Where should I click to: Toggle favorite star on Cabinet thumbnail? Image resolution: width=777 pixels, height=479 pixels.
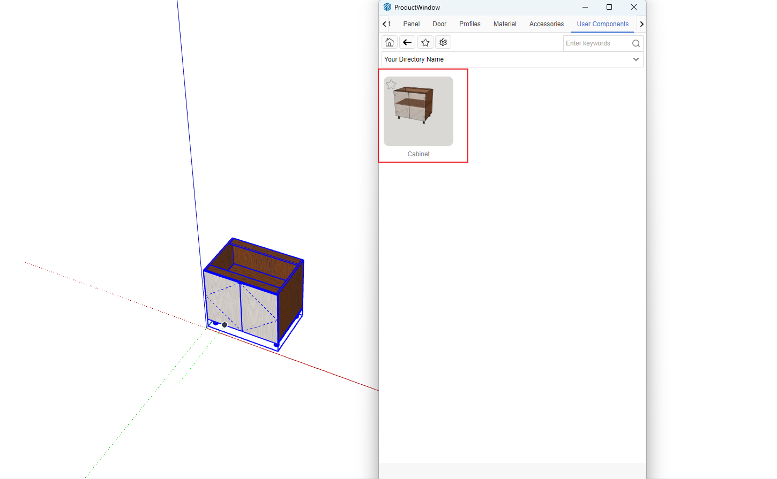point(391,85)
